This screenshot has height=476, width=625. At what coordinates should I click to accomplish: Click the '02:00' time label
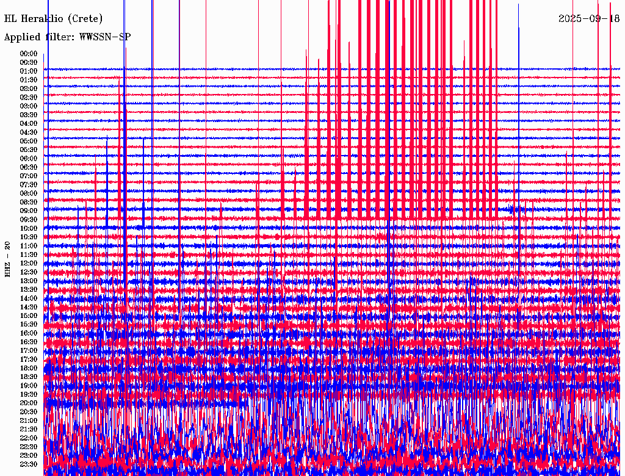pyautogui.click(x=29, y=88)
